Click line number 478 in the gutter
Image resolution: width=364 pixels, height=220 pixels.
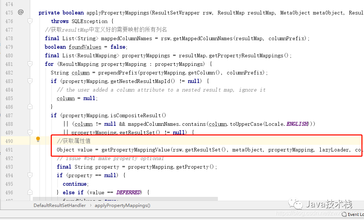(x=9, y=38)
